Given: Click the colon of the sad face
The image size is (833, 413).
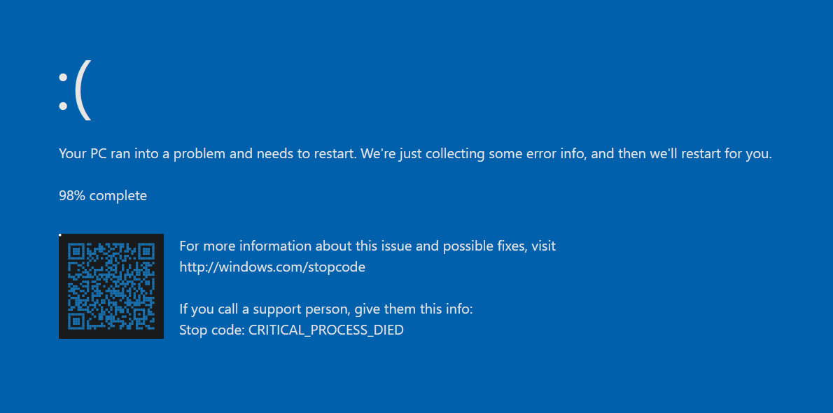Looking at the screenshot, I should coord(63,94).
